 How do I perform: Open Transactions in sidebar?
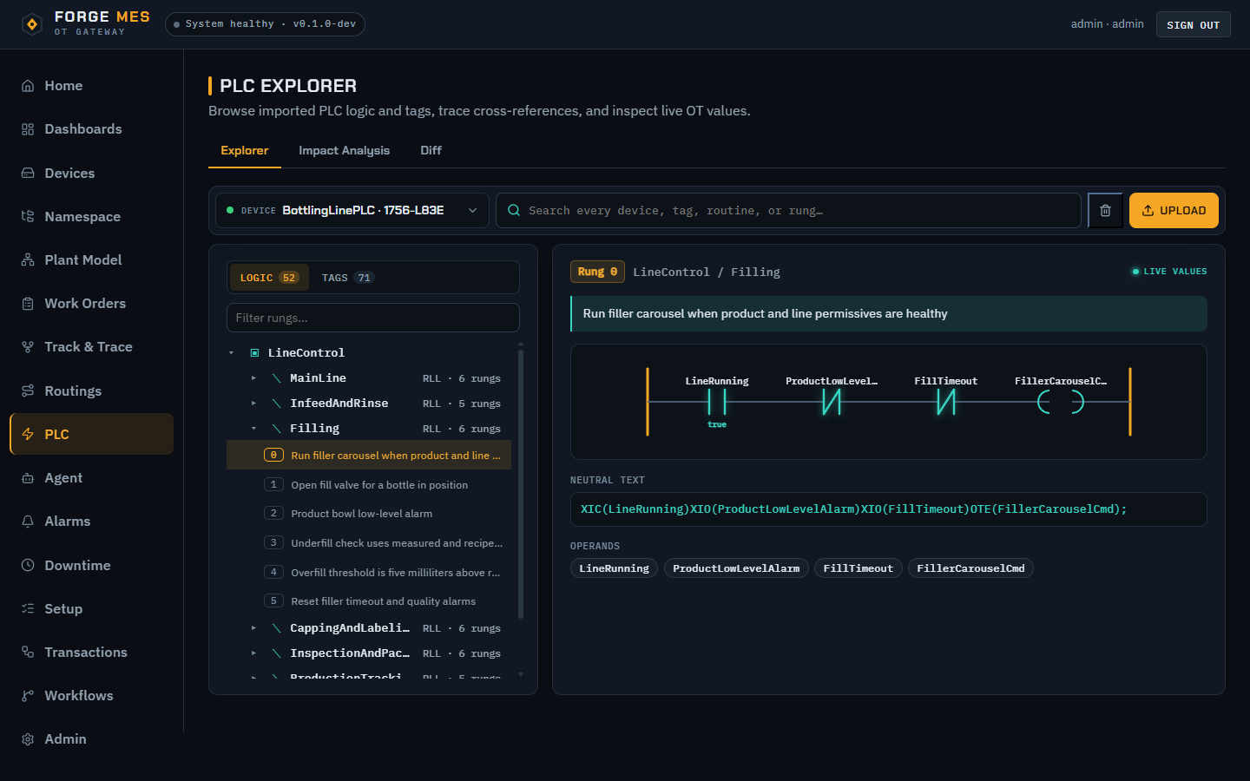91,653
